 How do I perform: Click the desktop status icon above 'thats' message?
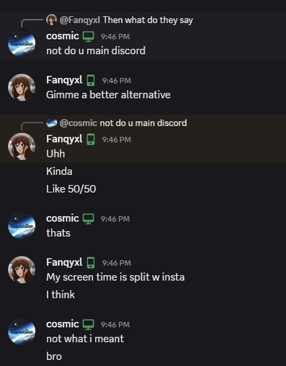click(88, 219)
